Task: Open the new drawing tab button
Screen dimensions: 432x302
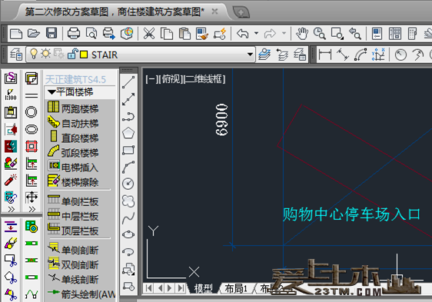Action: pos(241,12)
